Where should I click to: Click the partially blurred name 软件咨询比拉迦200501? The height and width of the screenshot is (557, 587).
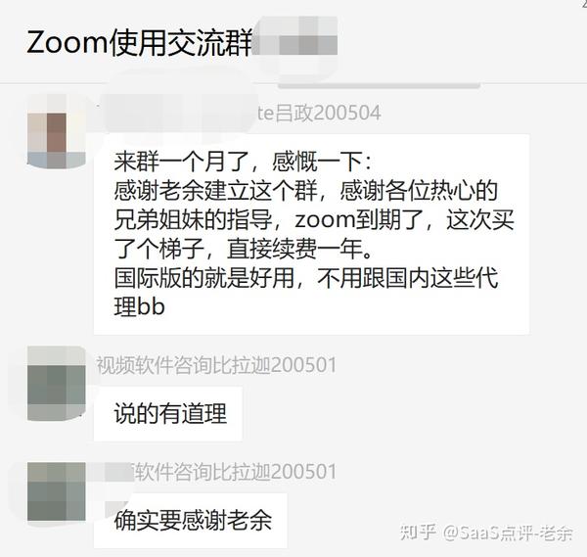(x=236, y=472)
